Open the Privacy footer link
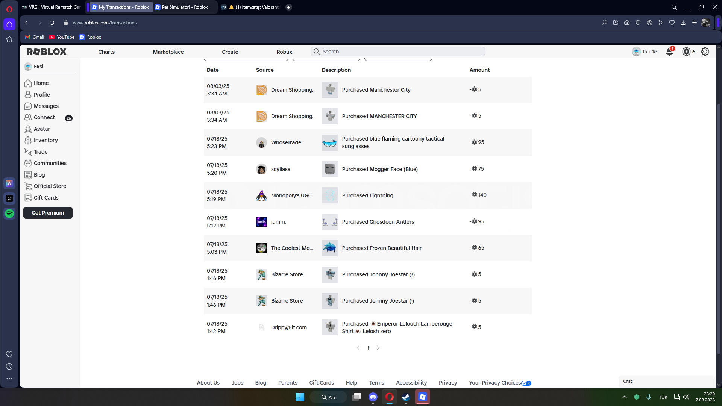Image resolution: width=722 pixels, height=406 pixels. click(x=448, y=383)
